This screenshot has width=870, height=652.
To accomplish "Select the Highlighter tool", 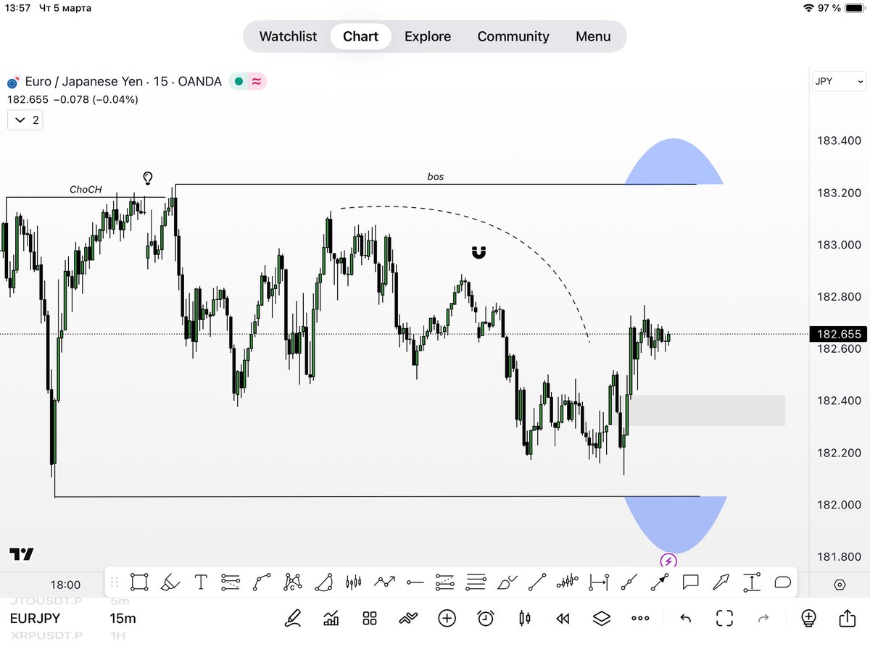I will 170,582.
